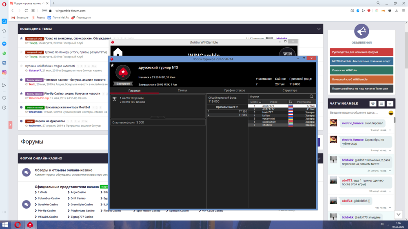The image size is (408, 229).
Task: Collapse the tournament info panel arrow
Action: [x=158, y=117]
